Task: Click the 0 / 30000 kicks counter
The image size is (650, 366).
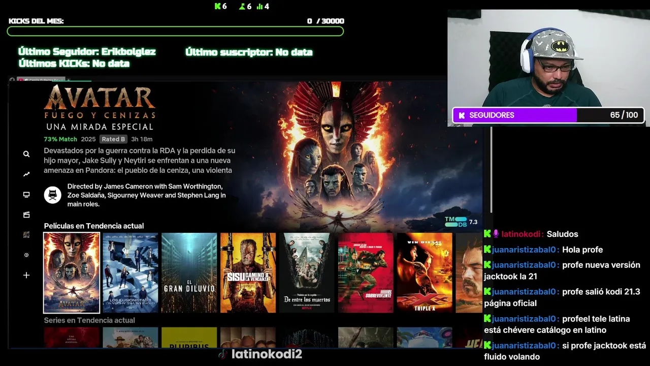Action: pos(326,21)
